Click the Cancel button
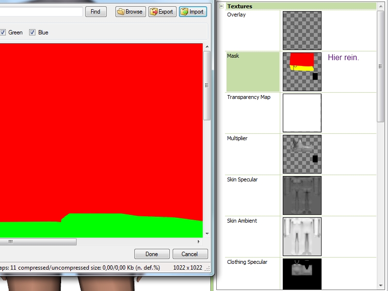This screenshot has height=291, width=388. coord(190,254)
